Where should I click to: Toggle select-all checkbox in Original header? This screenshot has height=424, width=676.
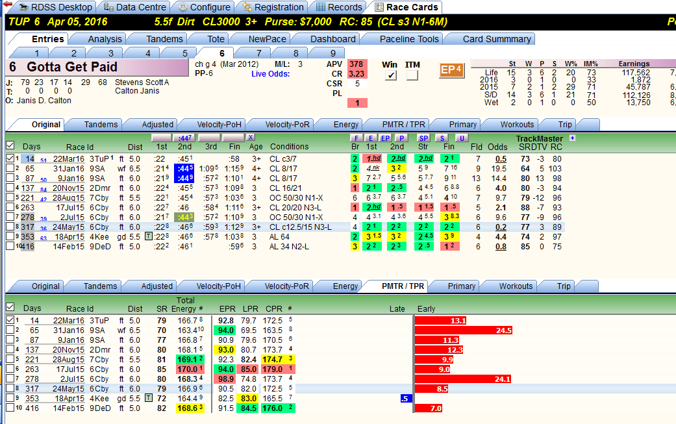click(x=10, y=145)
